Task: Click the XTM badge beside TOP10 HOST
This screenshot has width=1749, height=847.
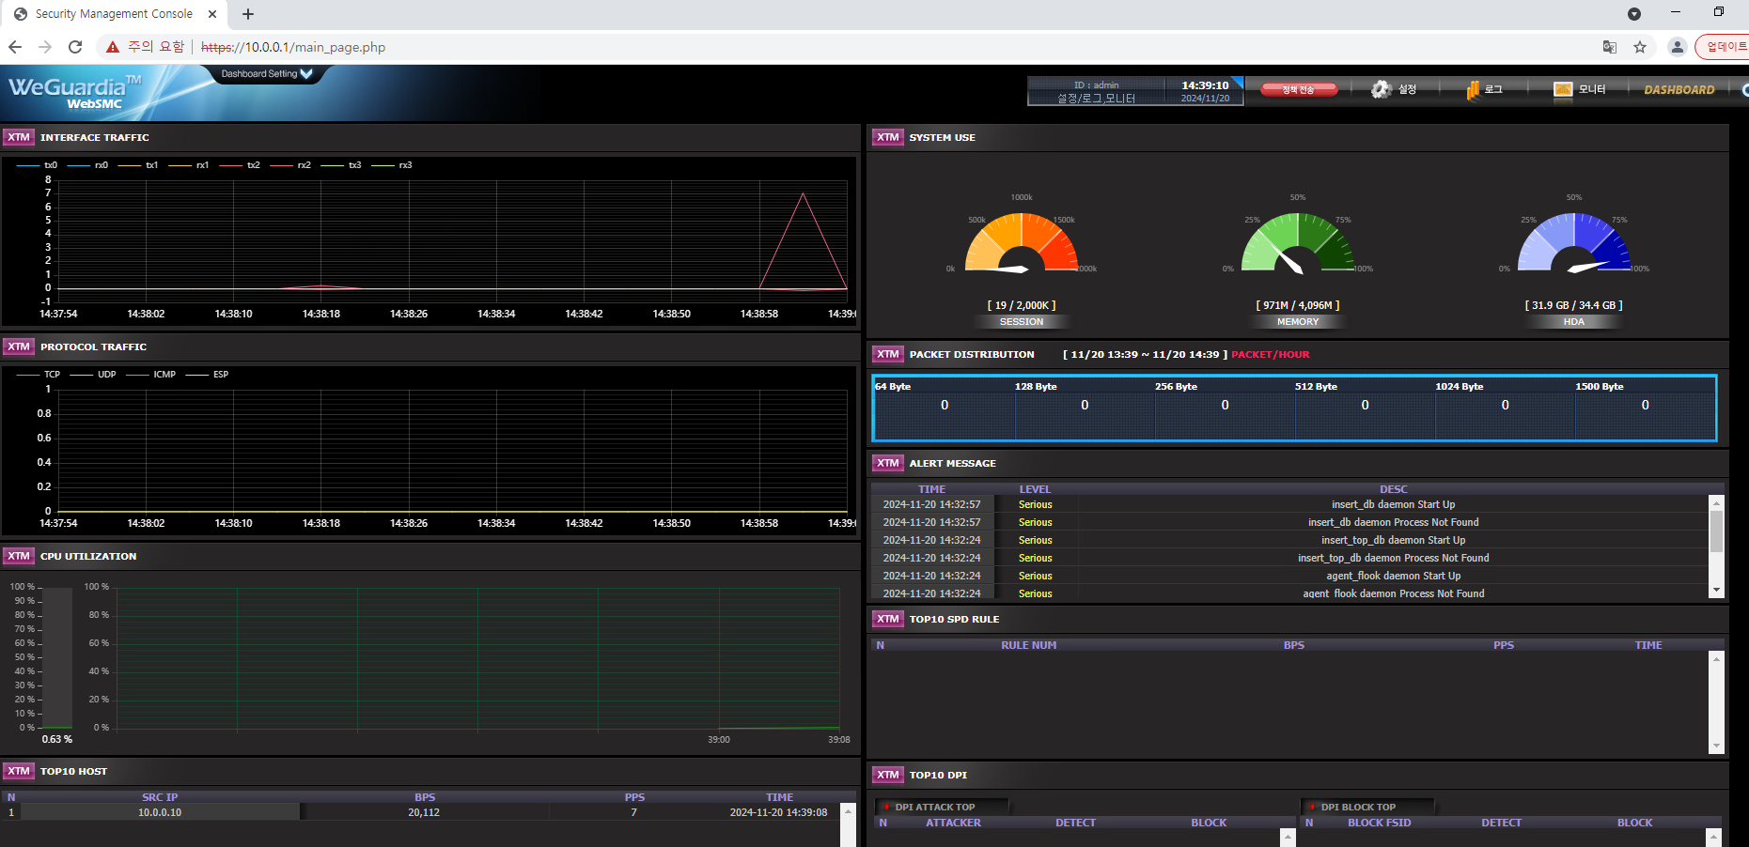Action: [x=19, y=771]
